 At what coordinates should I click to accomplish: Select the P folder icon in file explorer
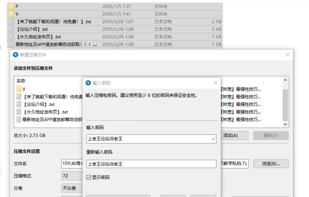point(11,6)
